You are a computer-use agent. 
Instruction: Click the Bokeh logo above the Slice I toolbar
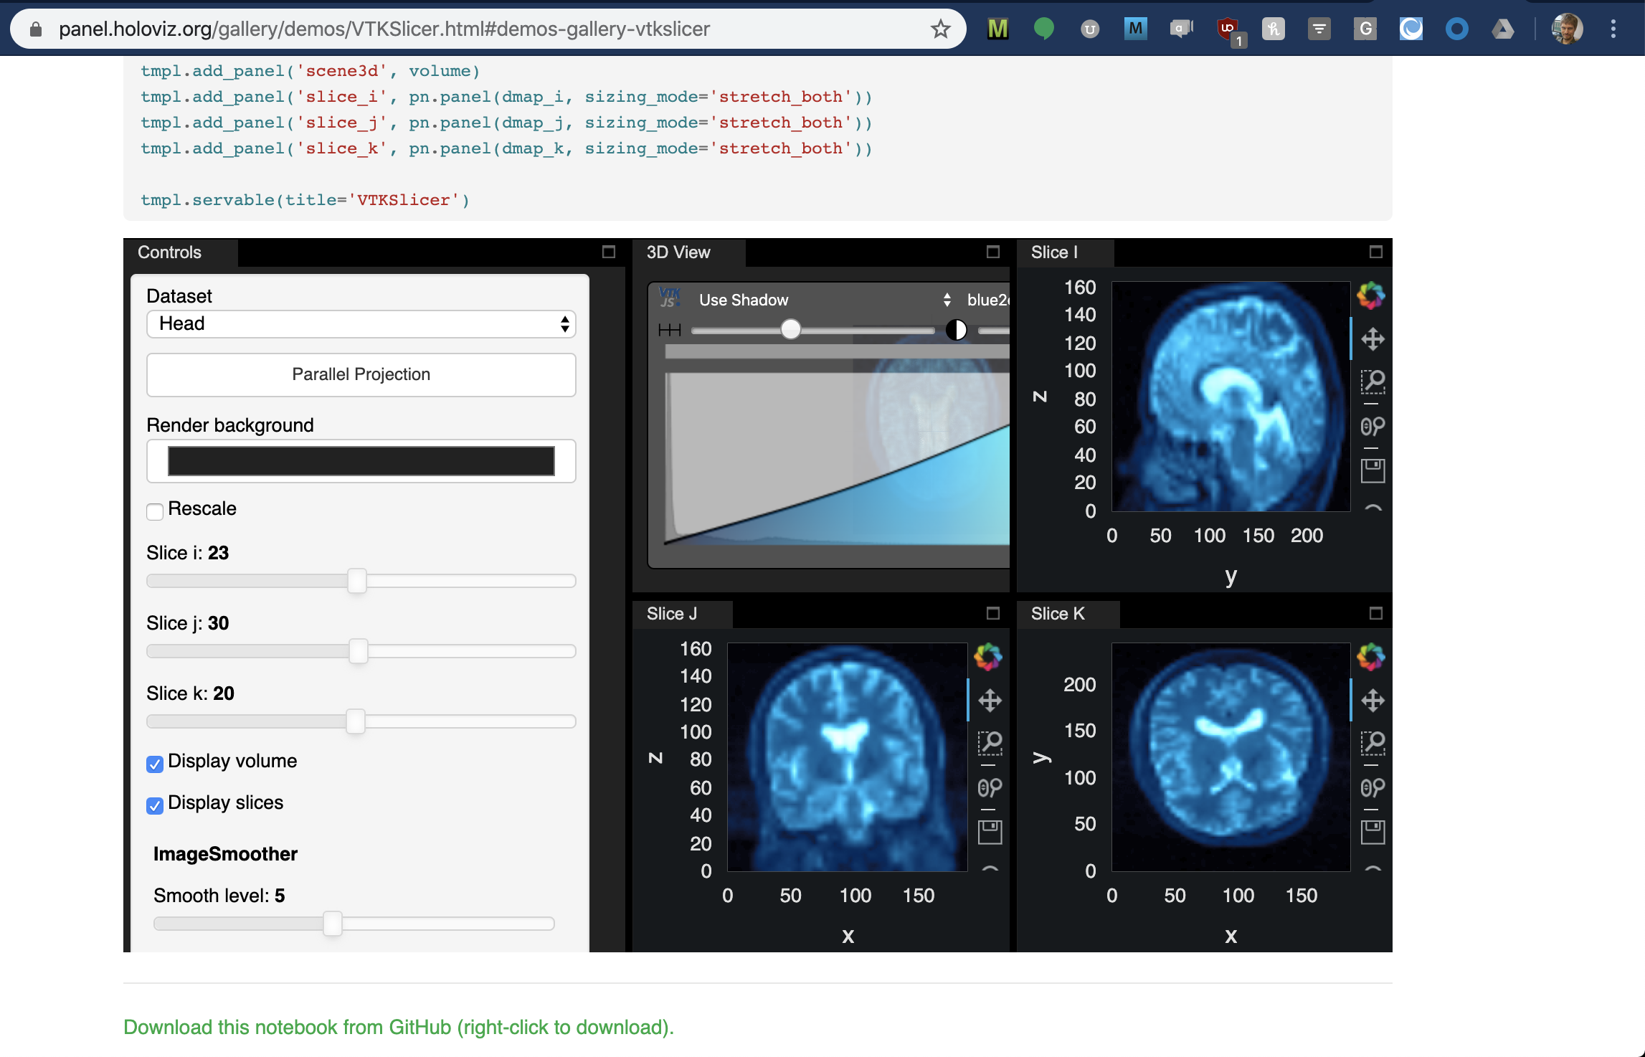(x=1371, y=295)
